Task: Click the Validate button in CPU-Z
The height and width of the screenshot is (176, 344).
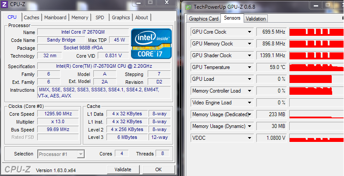Action: (x=123, y=169)
